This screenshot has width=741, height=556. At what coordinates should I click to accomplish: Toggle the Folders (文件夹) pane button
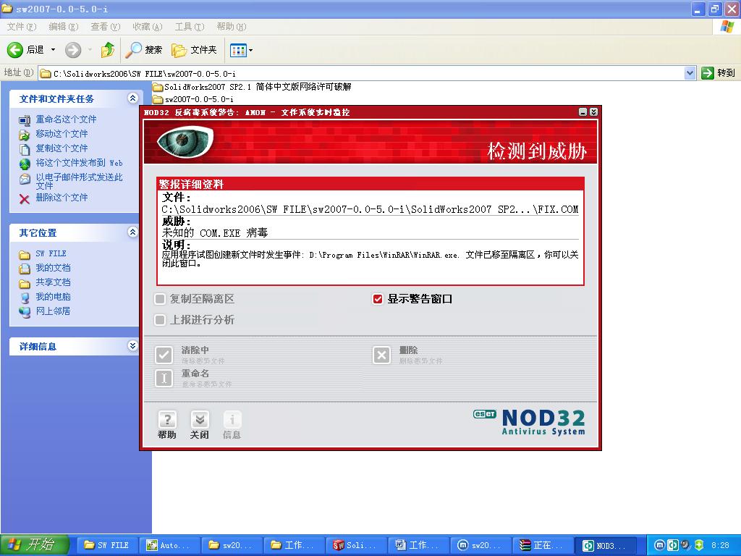coord(194,50)
